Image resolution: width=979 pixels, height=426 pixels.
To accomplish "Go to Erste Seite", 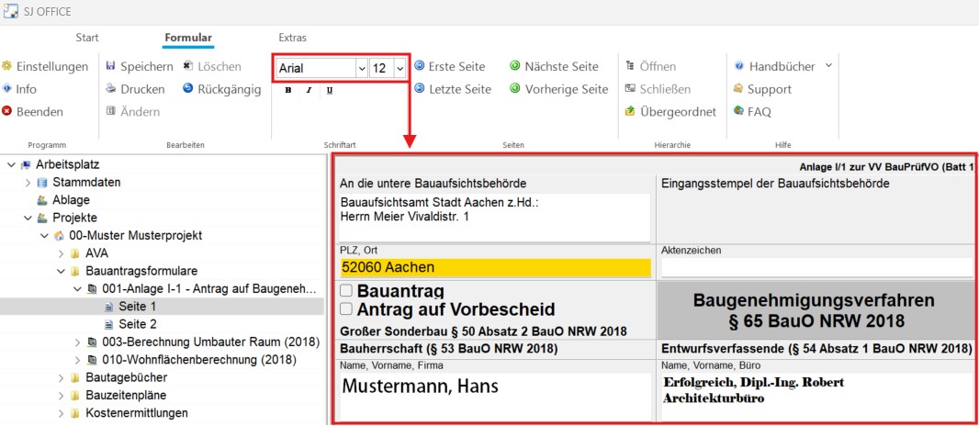I will pos(420,66).
